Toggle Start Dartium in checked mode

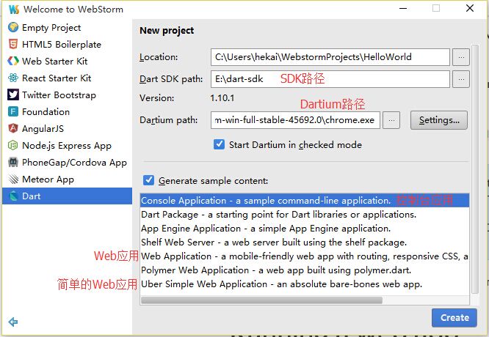point(219,144)
